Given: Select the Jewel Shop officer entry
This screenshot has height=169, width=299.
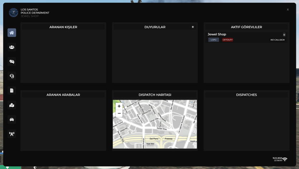Looking at the screenshot, I should click(x=246, y=37).
